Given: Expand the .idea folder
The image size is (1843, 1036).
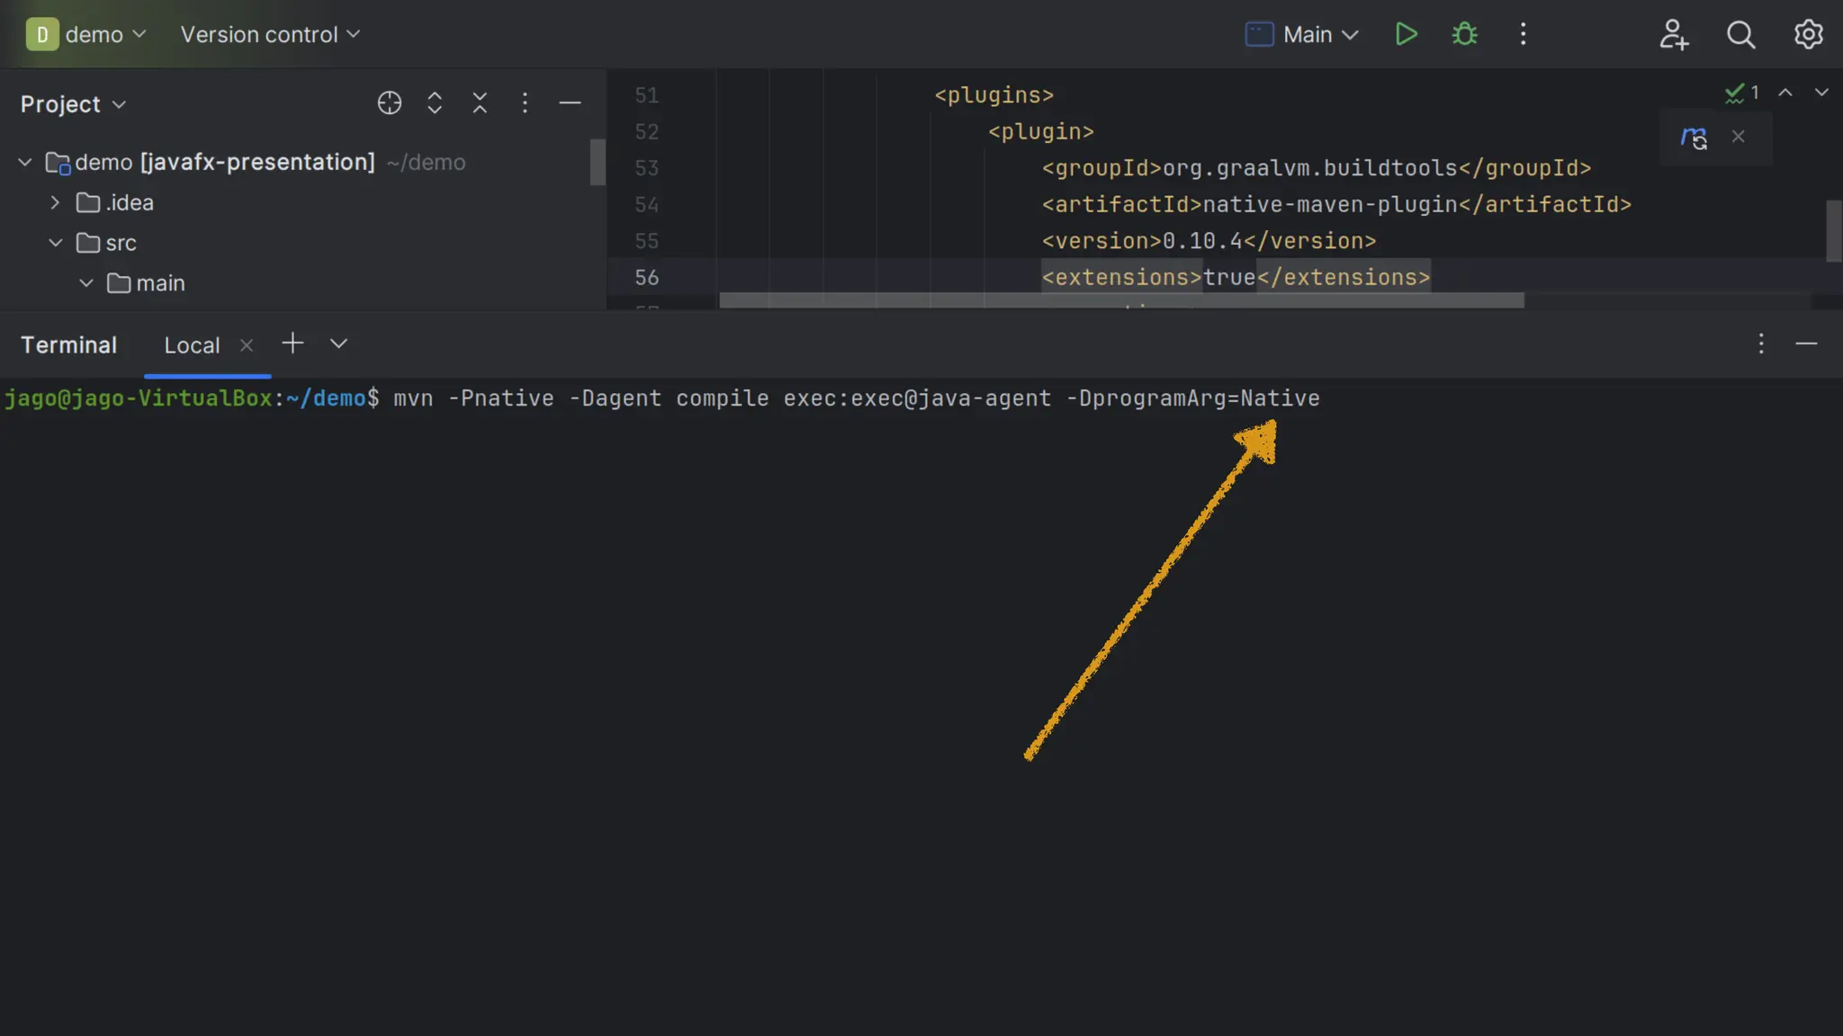Looking at the screenshot, I should click(x=55, y=202).
